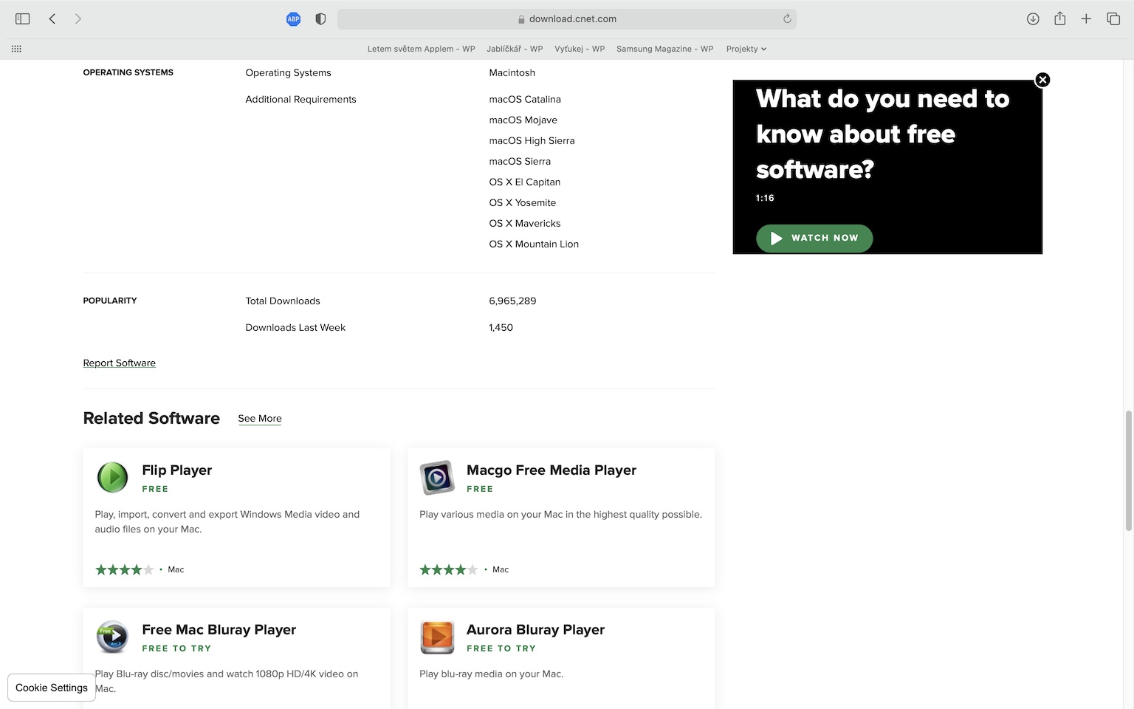1134x709 pixels.
Task: Open a new tab
Action: click(x=1086, y=19)
